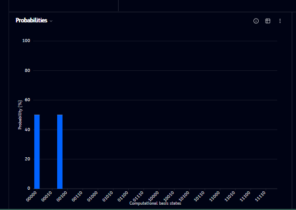Click the 100 y-axis value
Image resolution: width=296 pixels, height=210 pixels.
click(x=26, y=41)
